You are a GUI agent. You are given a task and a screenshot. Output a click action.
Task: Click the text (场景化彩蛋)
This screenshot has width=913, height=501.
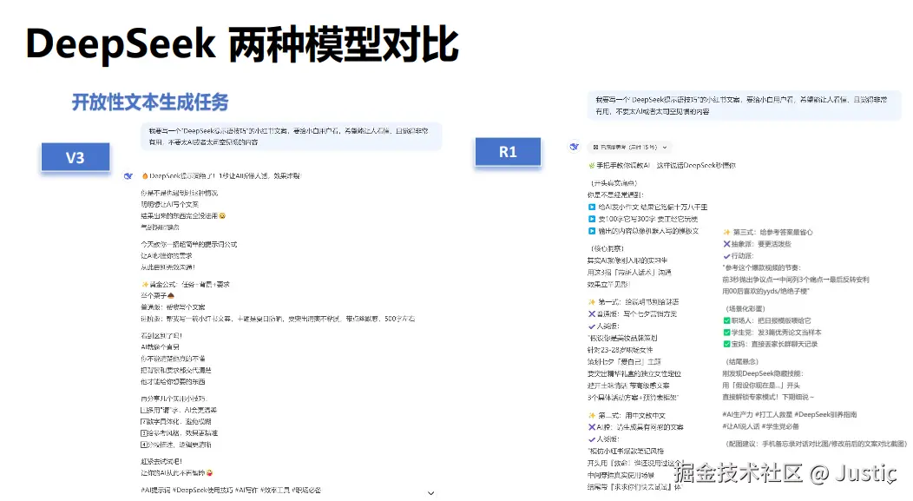tap(745, 309)
